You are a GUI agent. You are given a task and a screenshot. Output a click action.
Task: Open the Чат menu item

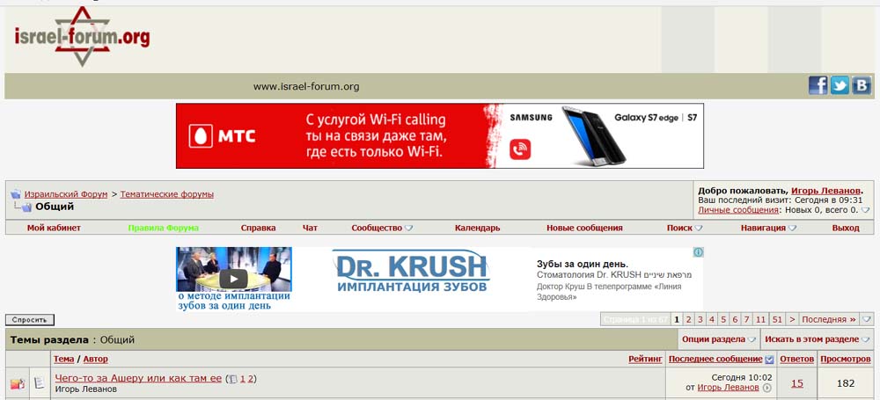click(310, 228)
